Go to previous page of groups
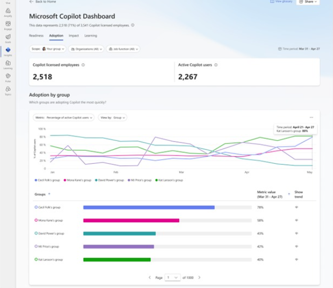 (x=149, y=277)
